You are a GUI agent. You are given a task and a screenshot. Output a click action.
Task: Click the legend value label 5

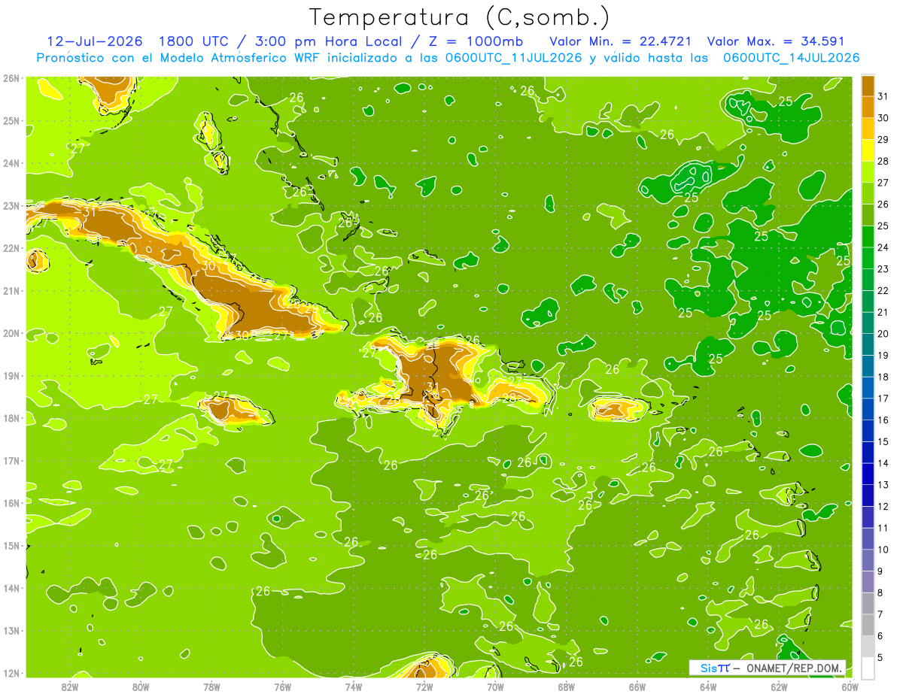tap(880, 657)
